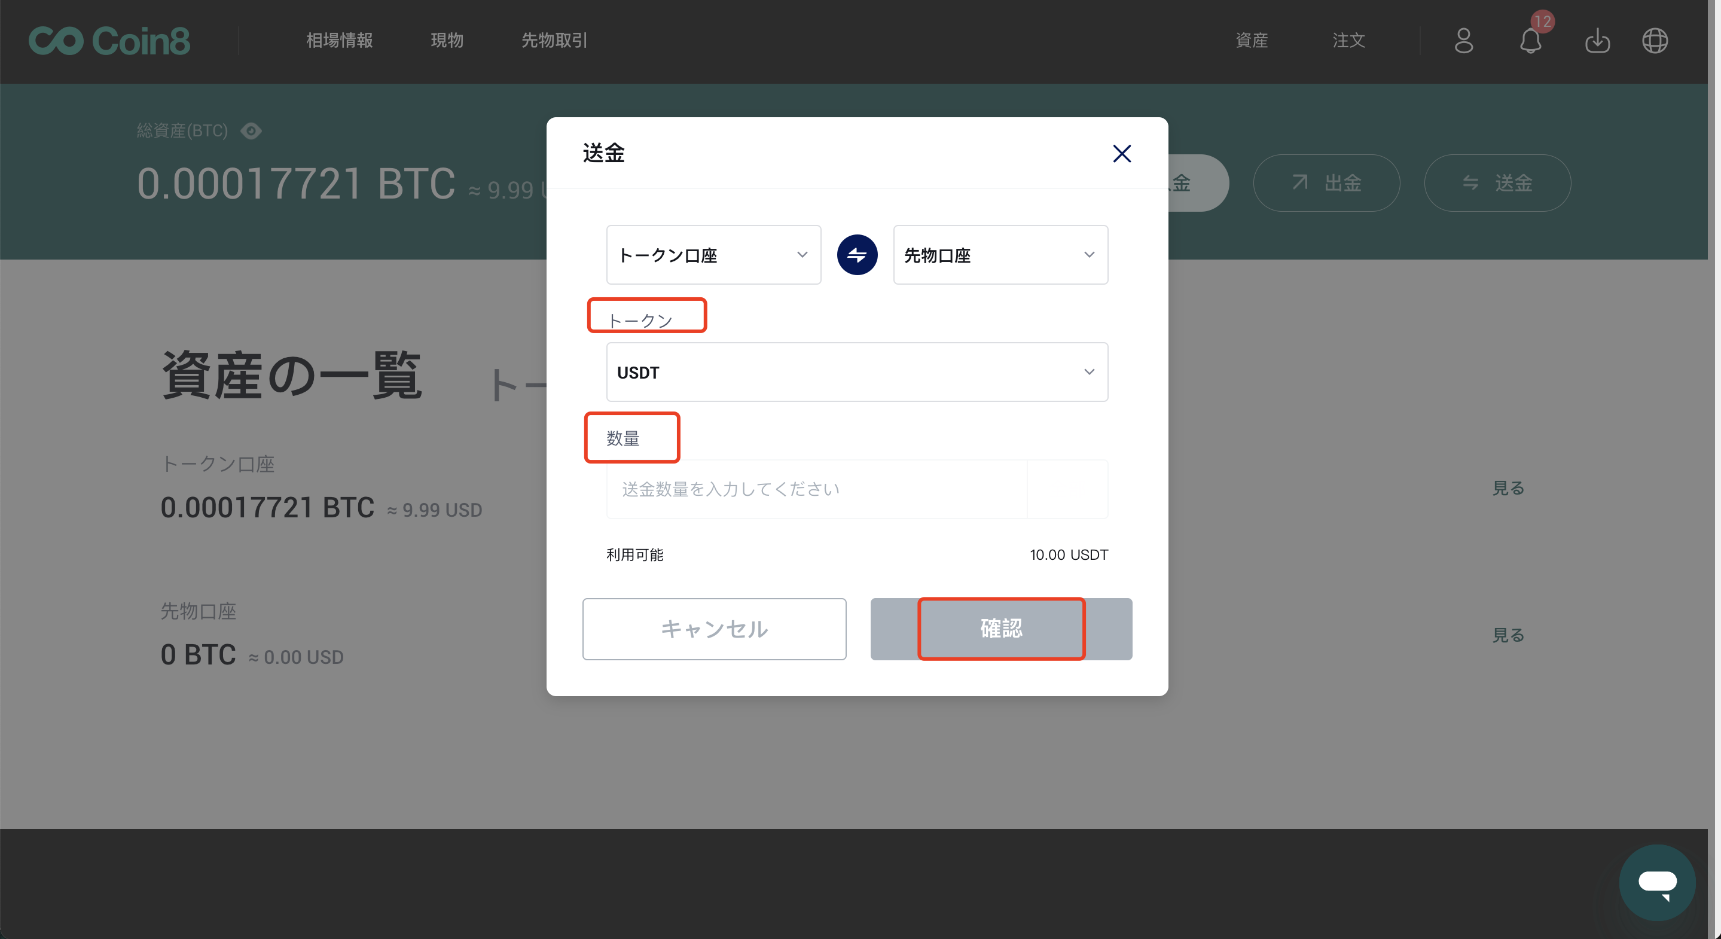The height and width of the screenshot is (939, 1721).
Task: Open the user profile icon
Action: 1463,41
